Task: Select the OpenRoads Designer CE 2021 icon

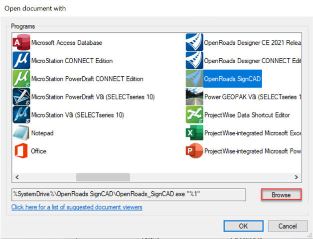Action: (x=194, y=42)
